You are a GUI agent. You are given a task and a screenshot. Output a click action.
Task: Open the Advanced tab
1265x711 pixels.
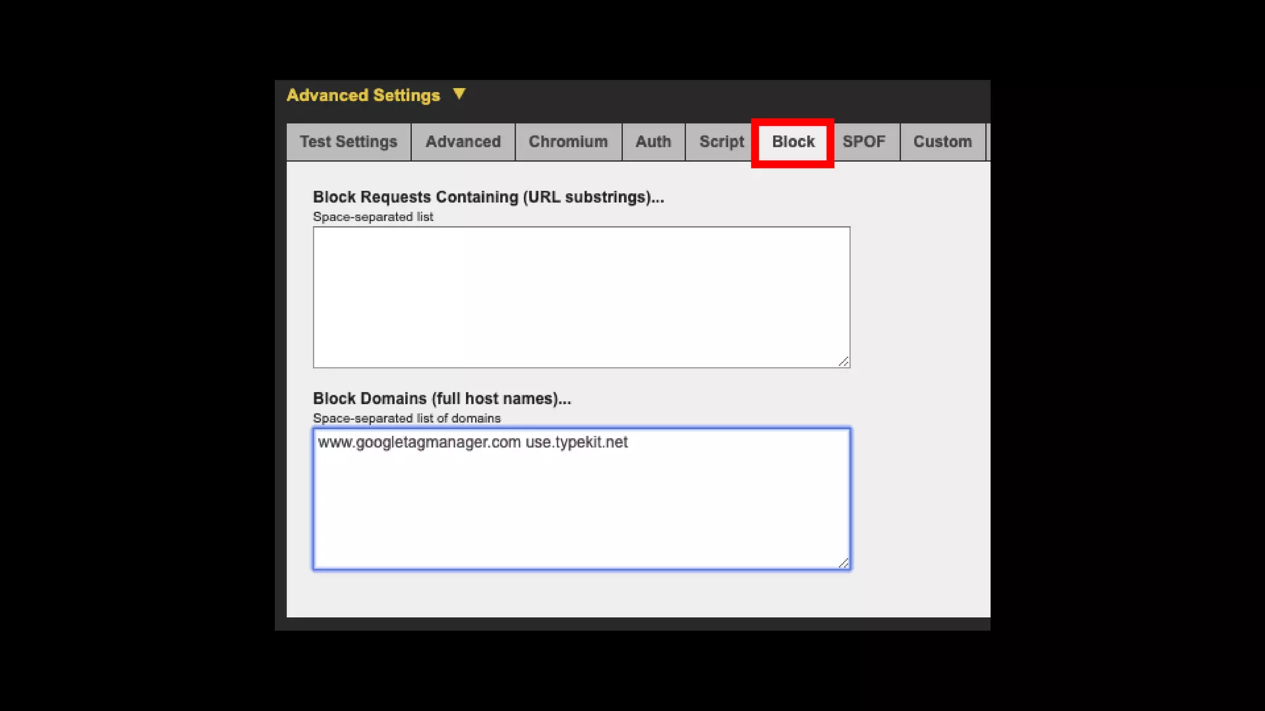pyautogui.click(x=463, y=142)
